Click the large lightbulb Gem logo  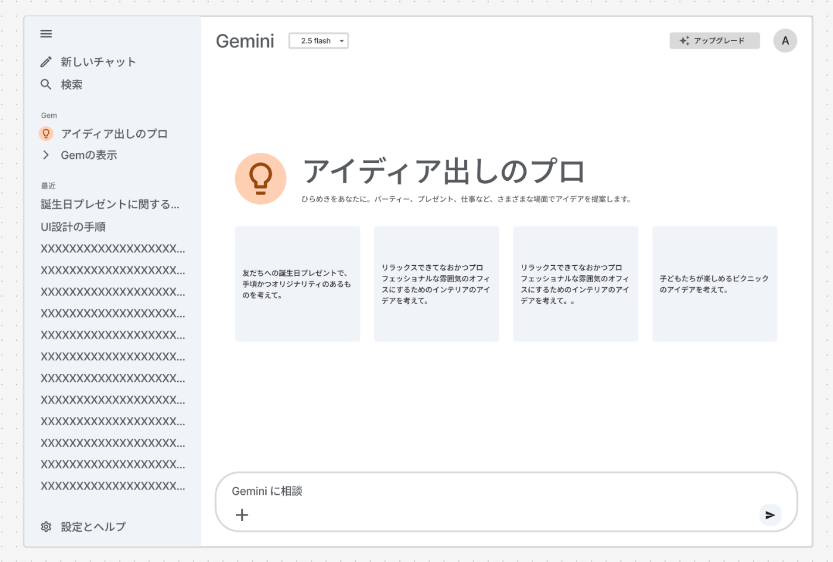261,178
